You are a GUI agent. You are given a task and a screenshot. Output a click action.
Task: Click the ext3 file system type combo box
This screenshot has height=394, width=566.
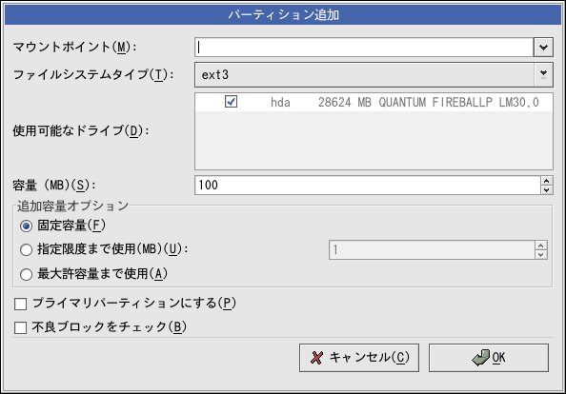pos(374,74)
